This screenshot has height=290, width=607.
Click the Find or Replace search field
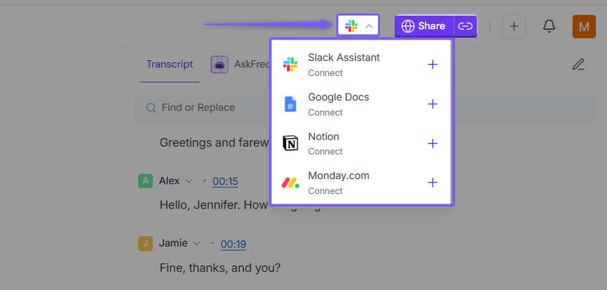[x=208, y=108]
